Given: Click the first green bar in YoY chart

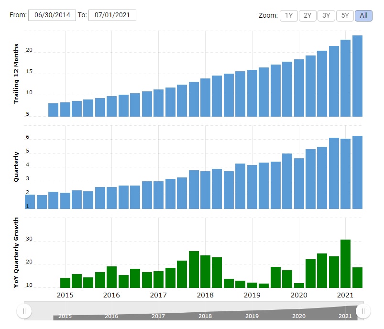Looking at the screenshot, I should pyautogui.click(x=65, y=283).
